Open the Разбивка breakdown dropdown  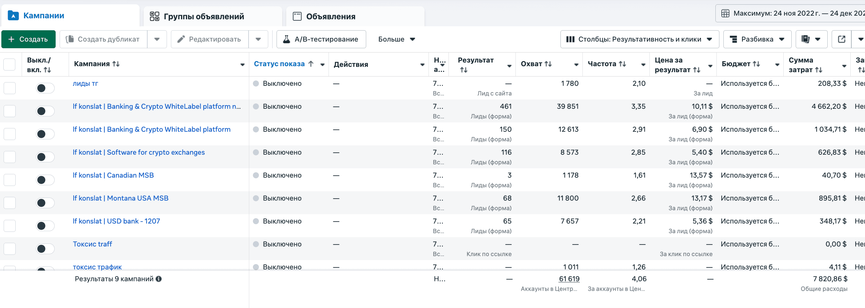click(757, 39)
